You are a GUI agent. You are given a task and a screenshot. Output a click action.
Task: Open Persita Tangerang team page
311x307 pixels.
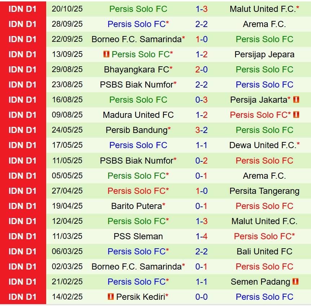264,191
